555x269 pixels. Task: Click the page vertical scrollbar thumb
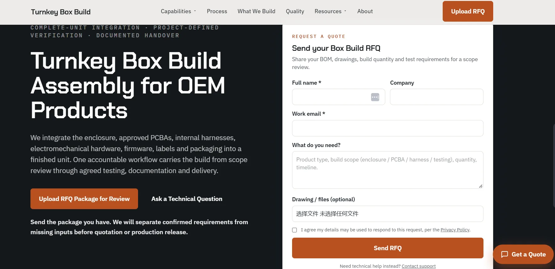pyautogui.click(x=554, y=166)
